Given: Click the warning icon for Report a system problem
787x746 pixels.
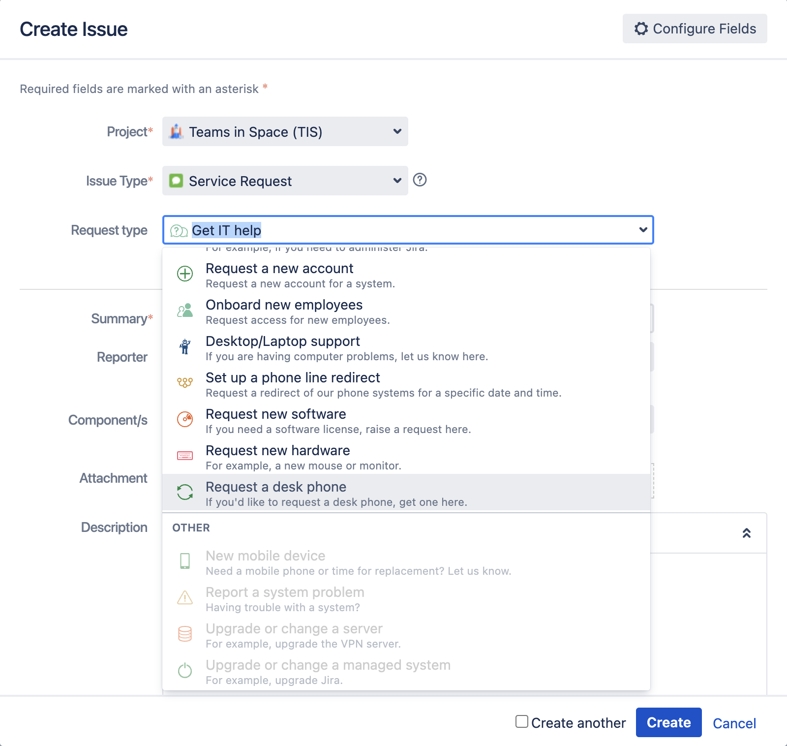Looking at the screenshot, I should [x=185, y=598].
